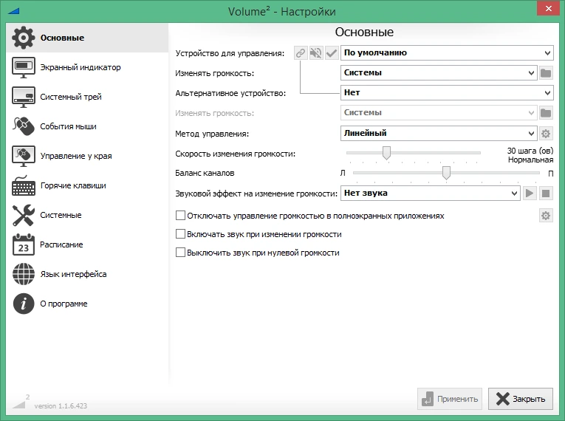
Task: Click the Язык интерфейса globe icon
Action: [x=24, y=274]
